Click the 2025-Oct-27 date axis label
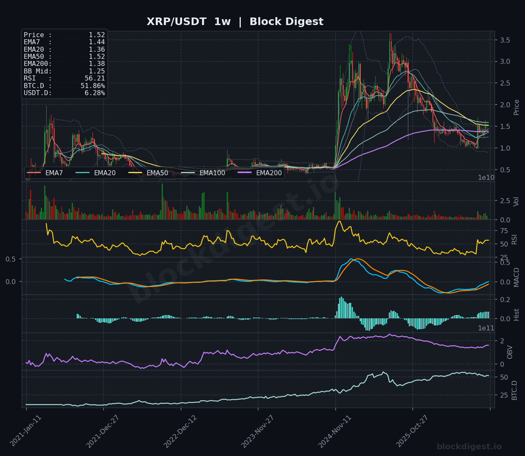525x456 pixels. [412, 431]
